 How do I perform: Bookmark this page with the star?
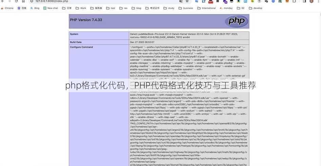187,1
